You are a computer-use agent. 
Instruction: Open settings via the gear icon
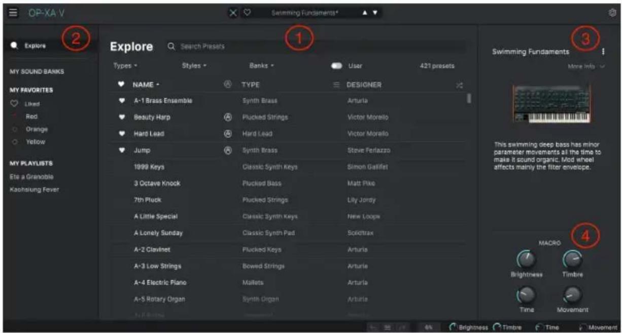click(612, 13)
